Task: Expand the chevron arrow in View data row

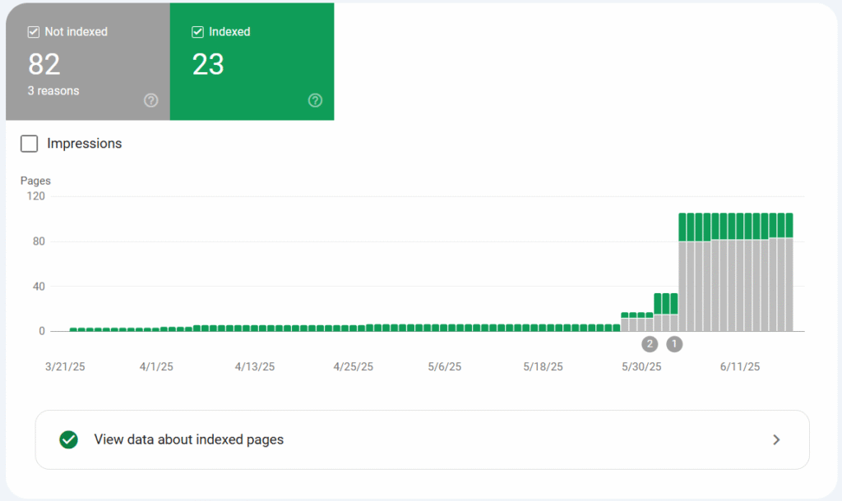Action: 776,439
